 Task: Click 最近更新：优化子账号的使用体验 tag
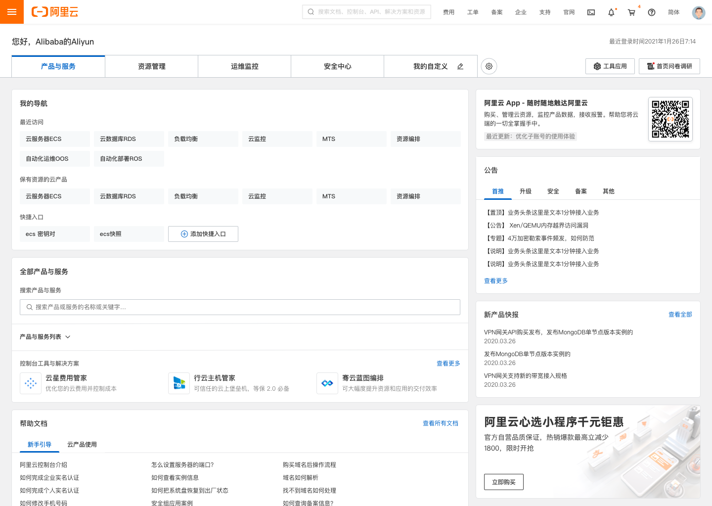point(531,137)
